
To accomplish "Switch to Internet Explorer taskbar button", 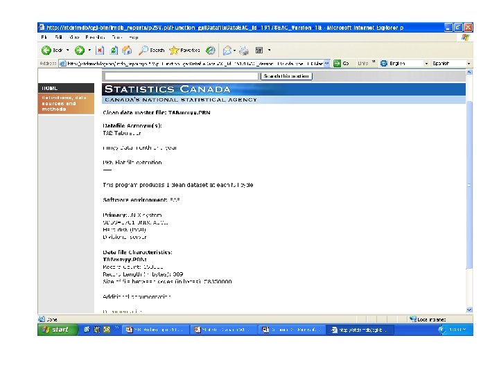I will click(360, 330).
